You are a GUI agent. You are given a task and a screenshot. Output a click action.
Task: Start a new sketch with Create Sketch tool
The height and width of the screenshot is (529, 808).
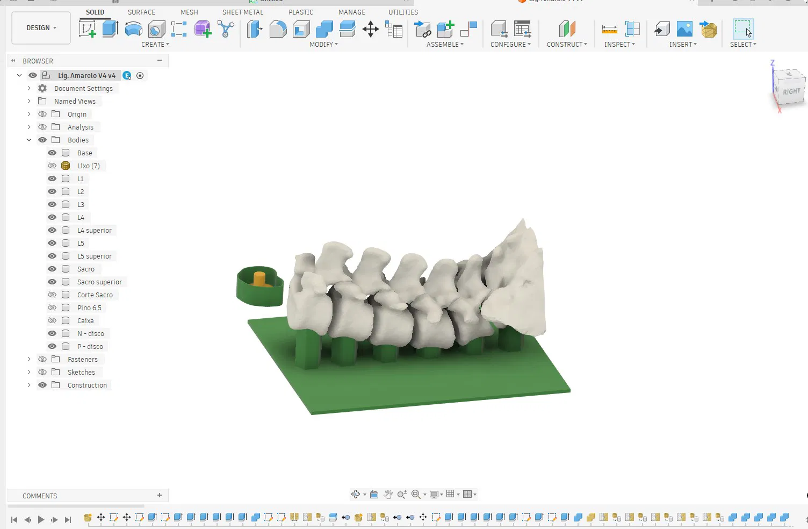tap(88, 29)
